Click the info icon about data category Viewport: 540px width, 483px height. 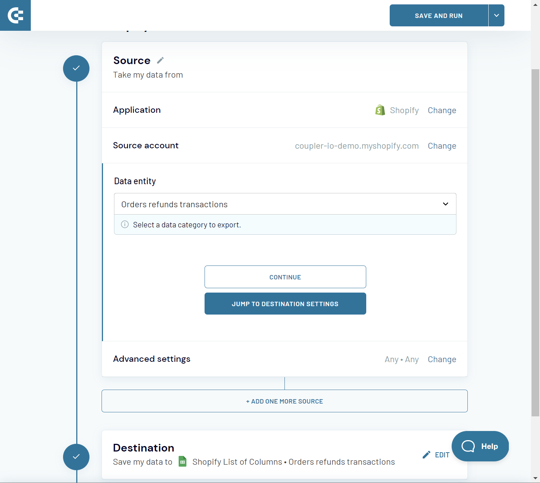(x=125, y=224)
